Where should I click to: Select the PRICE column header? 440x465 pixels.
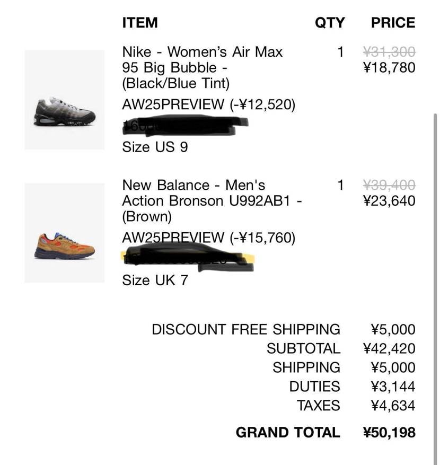[x=393, y=23]
